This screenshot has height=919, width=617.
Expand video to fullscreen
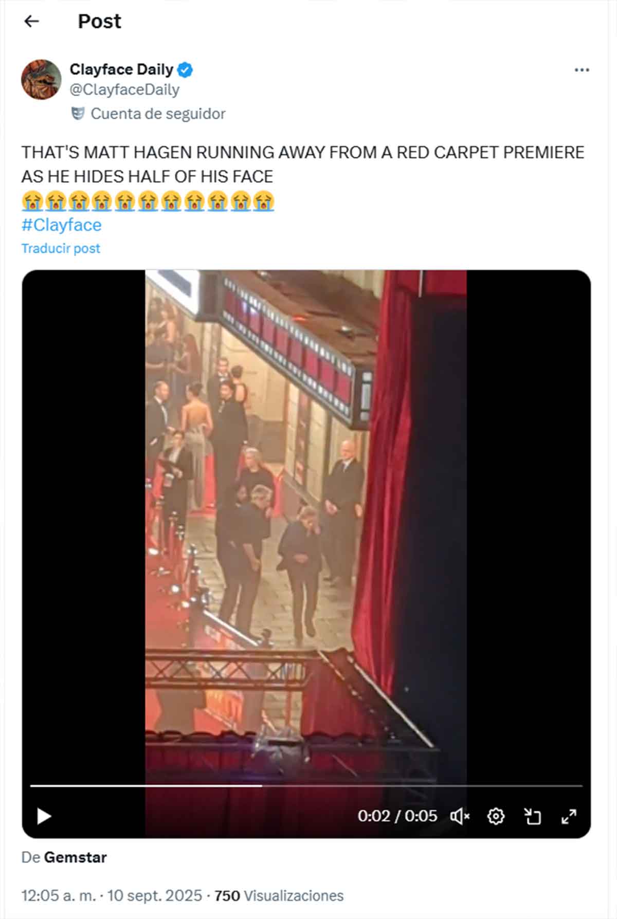(x=569, y=816)
